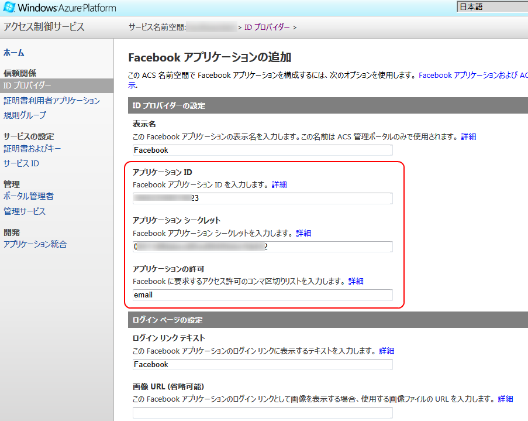The image size is (528, 421).
Task: Focus the empty 画像 URL input field
Action: [x=263, y=413]
